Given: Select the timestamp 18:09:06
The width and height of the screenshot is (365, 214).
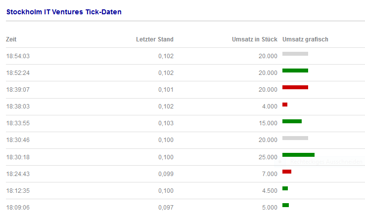Looking at the screenshot, I should tap(18, 208).
